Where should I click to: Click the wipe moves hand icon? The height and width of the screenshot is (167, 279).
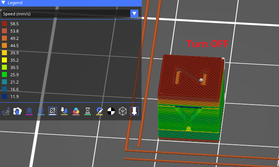17,111
